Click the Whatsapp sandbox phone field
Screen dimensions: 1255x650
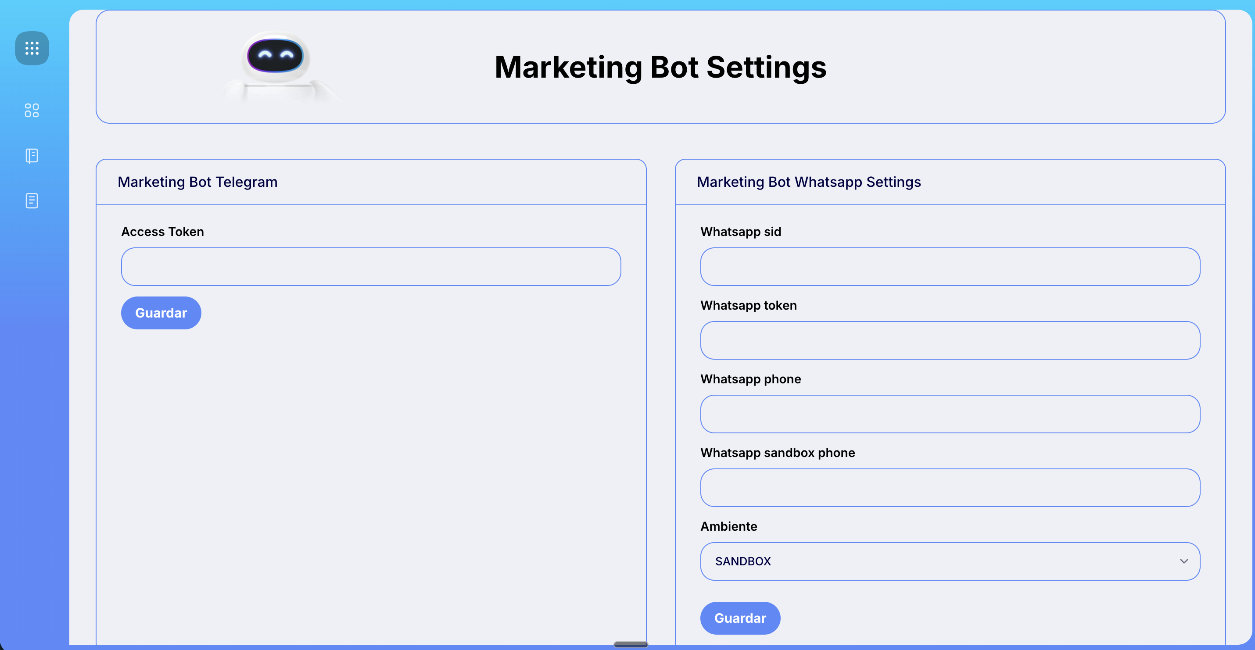point(950,488)
